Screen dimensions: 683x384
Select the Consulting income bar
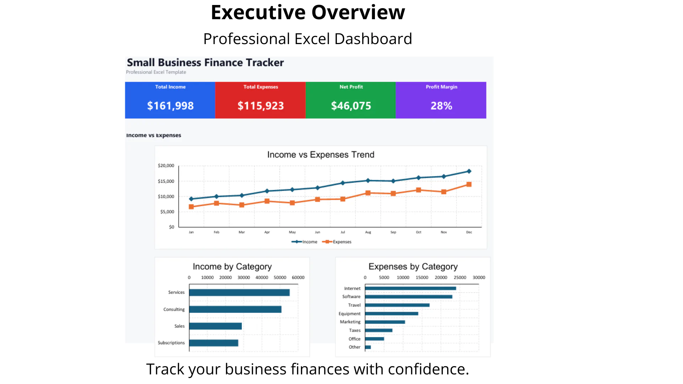[x=235, y=309]
